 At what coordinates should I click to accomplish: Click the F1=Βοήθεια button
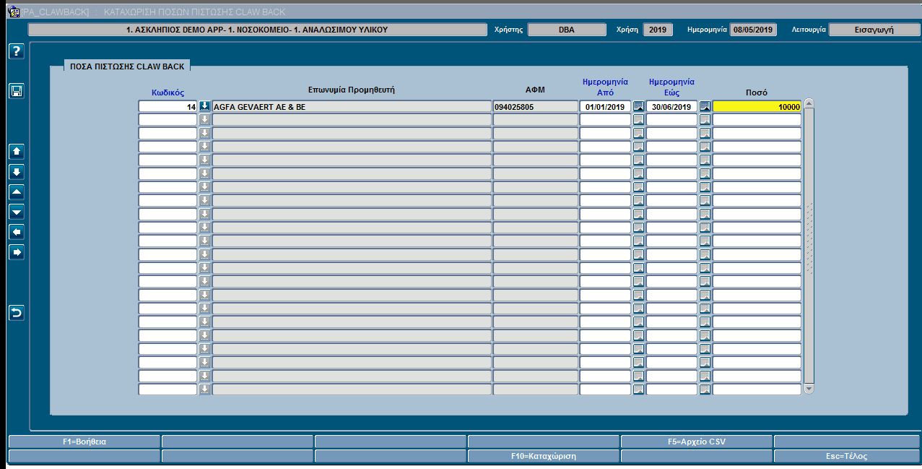point(84,441)
